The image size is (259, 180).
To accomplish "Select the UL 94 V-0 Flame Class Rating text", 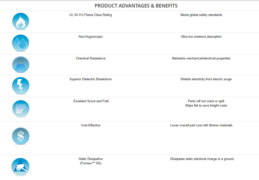I will [x=91, y=15].
